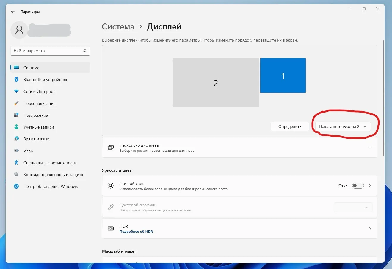Click the accessibility figure icon for Специальные возможности
This screenshot has width=392, height=269.
click(16, 163)
